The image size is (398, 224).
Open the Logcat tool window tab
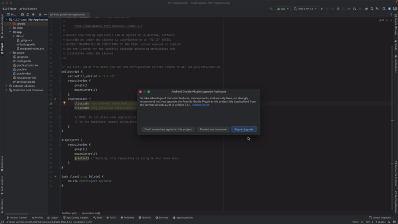(x=52, y=218)
